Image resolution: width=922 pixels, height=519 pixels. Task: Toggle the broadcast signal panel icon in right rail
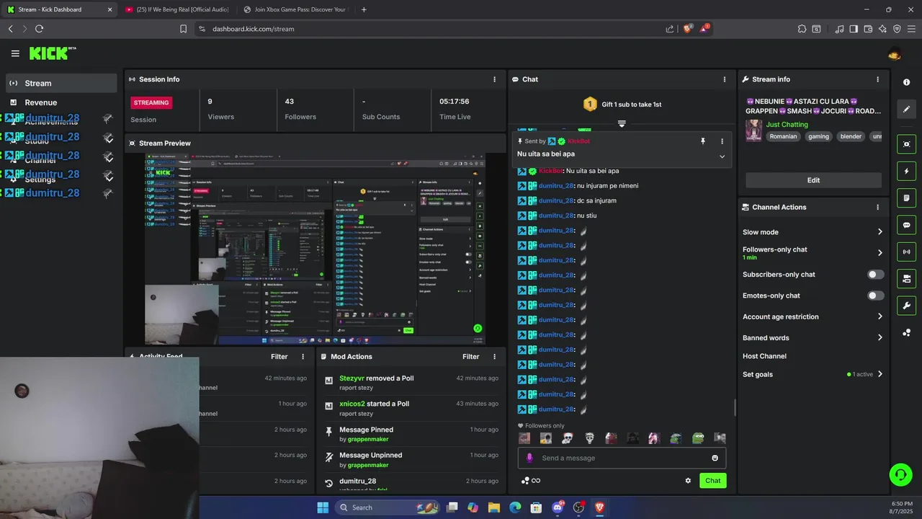(x=906, y=252)
